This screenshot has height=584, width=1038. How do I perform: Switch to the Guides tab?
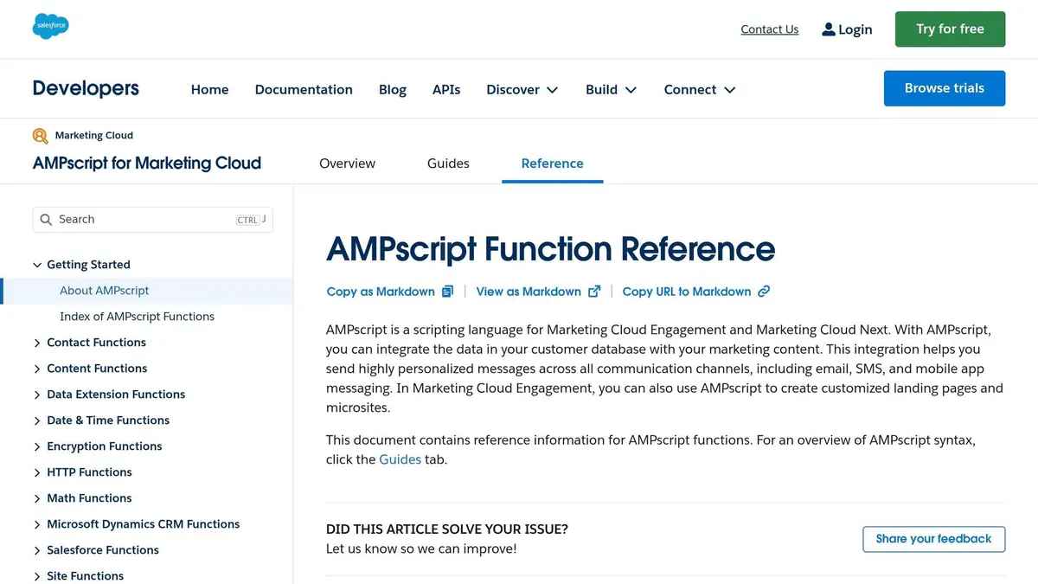pos(448,164)
